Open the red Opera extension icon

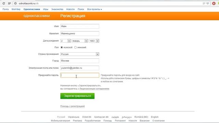(214, 3)
